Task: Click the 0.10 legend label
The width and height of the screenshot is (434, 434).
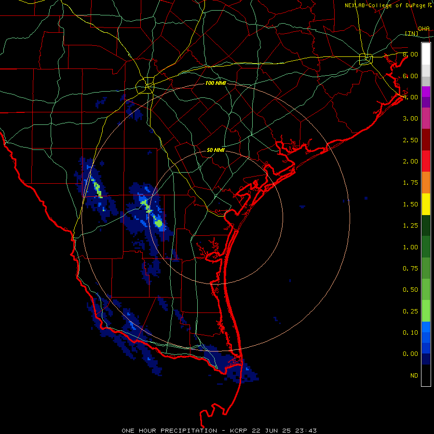Action: [x=410, y=333]
